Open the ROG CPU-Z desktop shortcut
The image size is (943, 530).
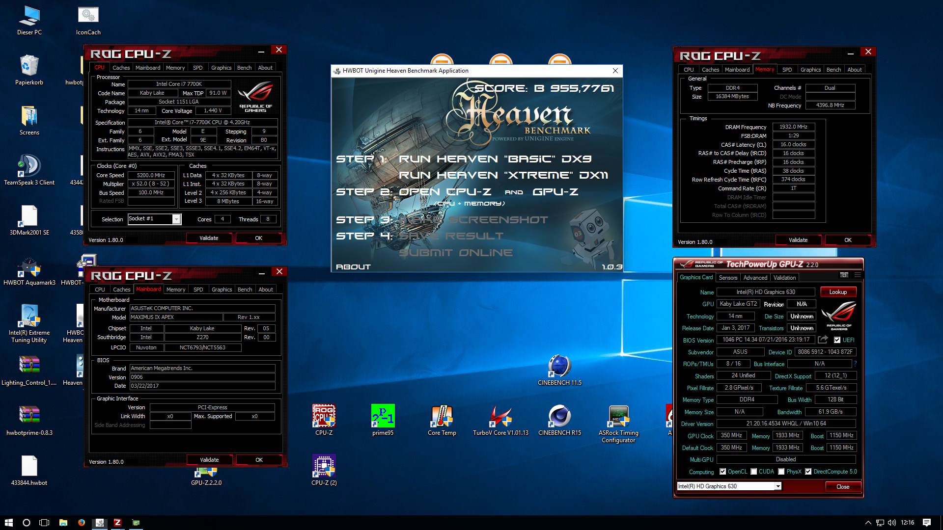324,420
